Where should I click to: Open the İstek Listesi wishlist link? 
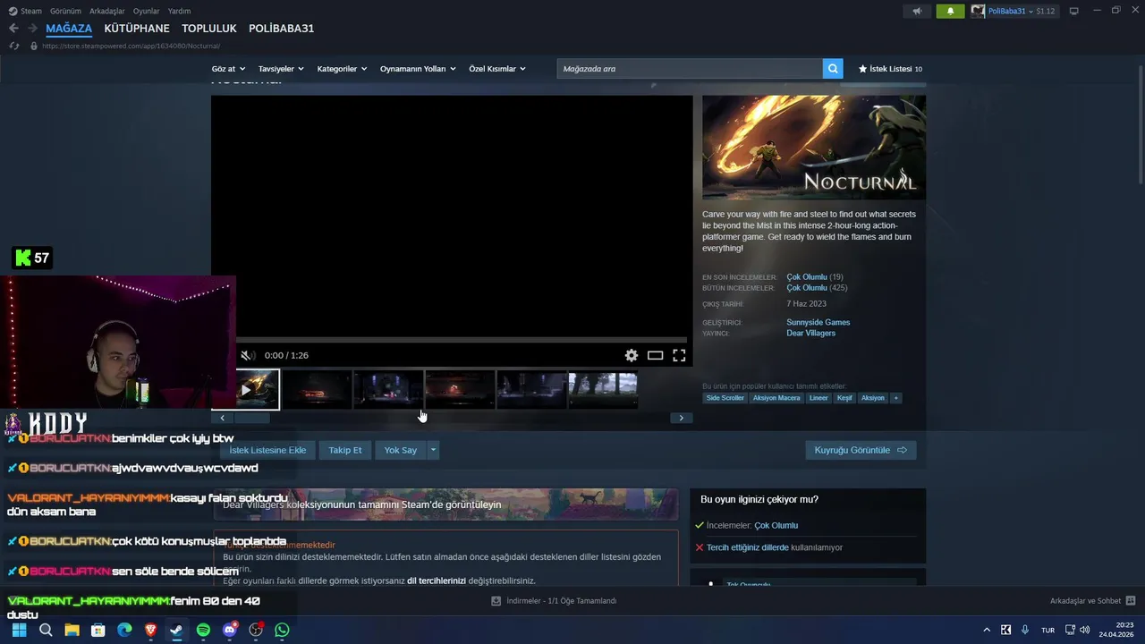point(890,69)
